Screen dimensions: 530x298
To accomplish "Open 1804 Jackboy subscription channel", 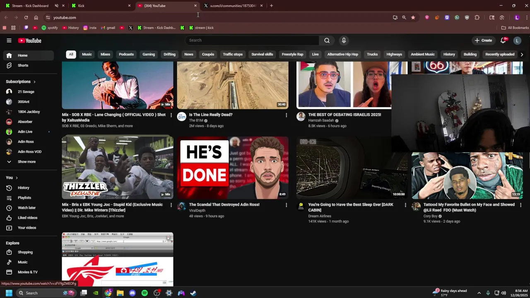I will 29,112.
